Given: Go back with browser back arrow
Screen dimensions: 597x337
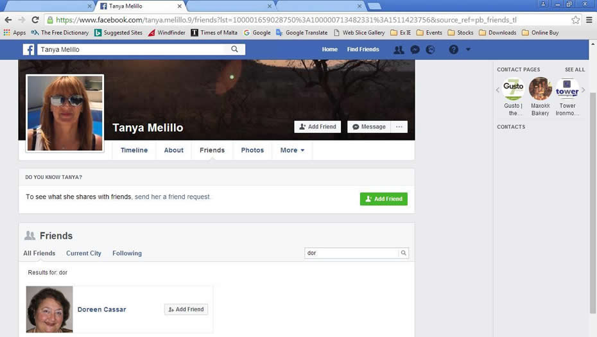Looking at the screenshot, I should [8, 20].
